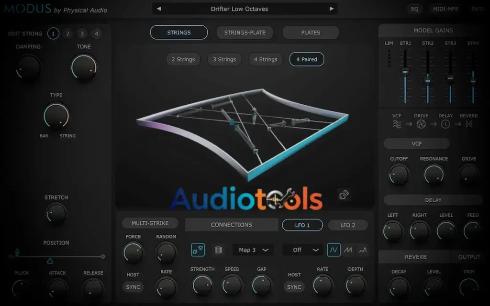Click the Reverb Decay knob
This screenshot has height=306, width=490.
point(399,287)
